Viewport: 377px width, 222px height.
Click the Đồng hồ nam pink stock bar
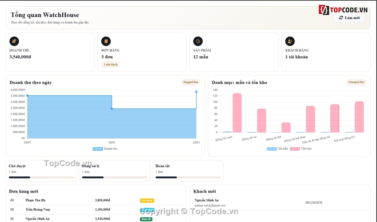click(x=237, y=113)
